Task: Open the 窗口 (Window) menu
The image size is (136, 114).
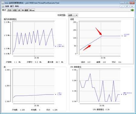Action: [x=12, y=6]
